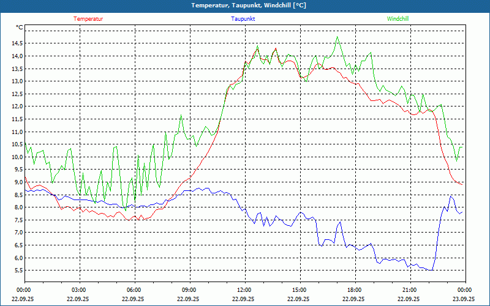Click the 23.09.25 date label
Screen dimensions: 490x306
pyautogui.click(x=464, y=299)
